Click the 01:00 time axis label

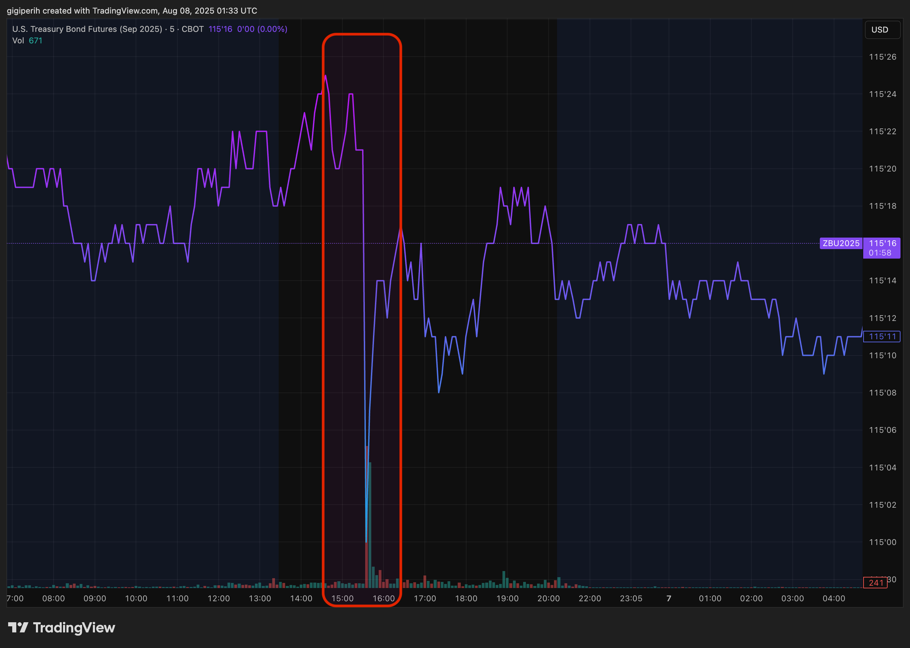(x=710, y=599)
